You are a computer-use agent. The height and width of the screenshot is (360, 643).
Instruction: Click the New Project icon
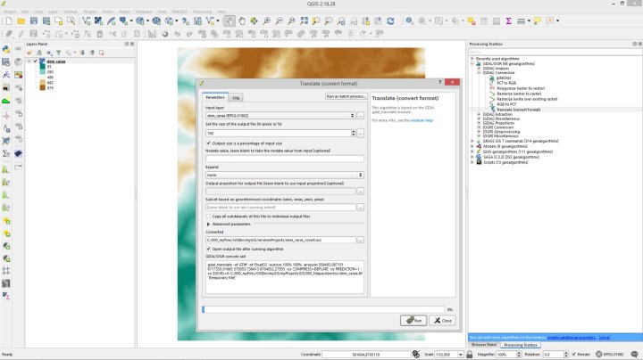coord(7,20)
